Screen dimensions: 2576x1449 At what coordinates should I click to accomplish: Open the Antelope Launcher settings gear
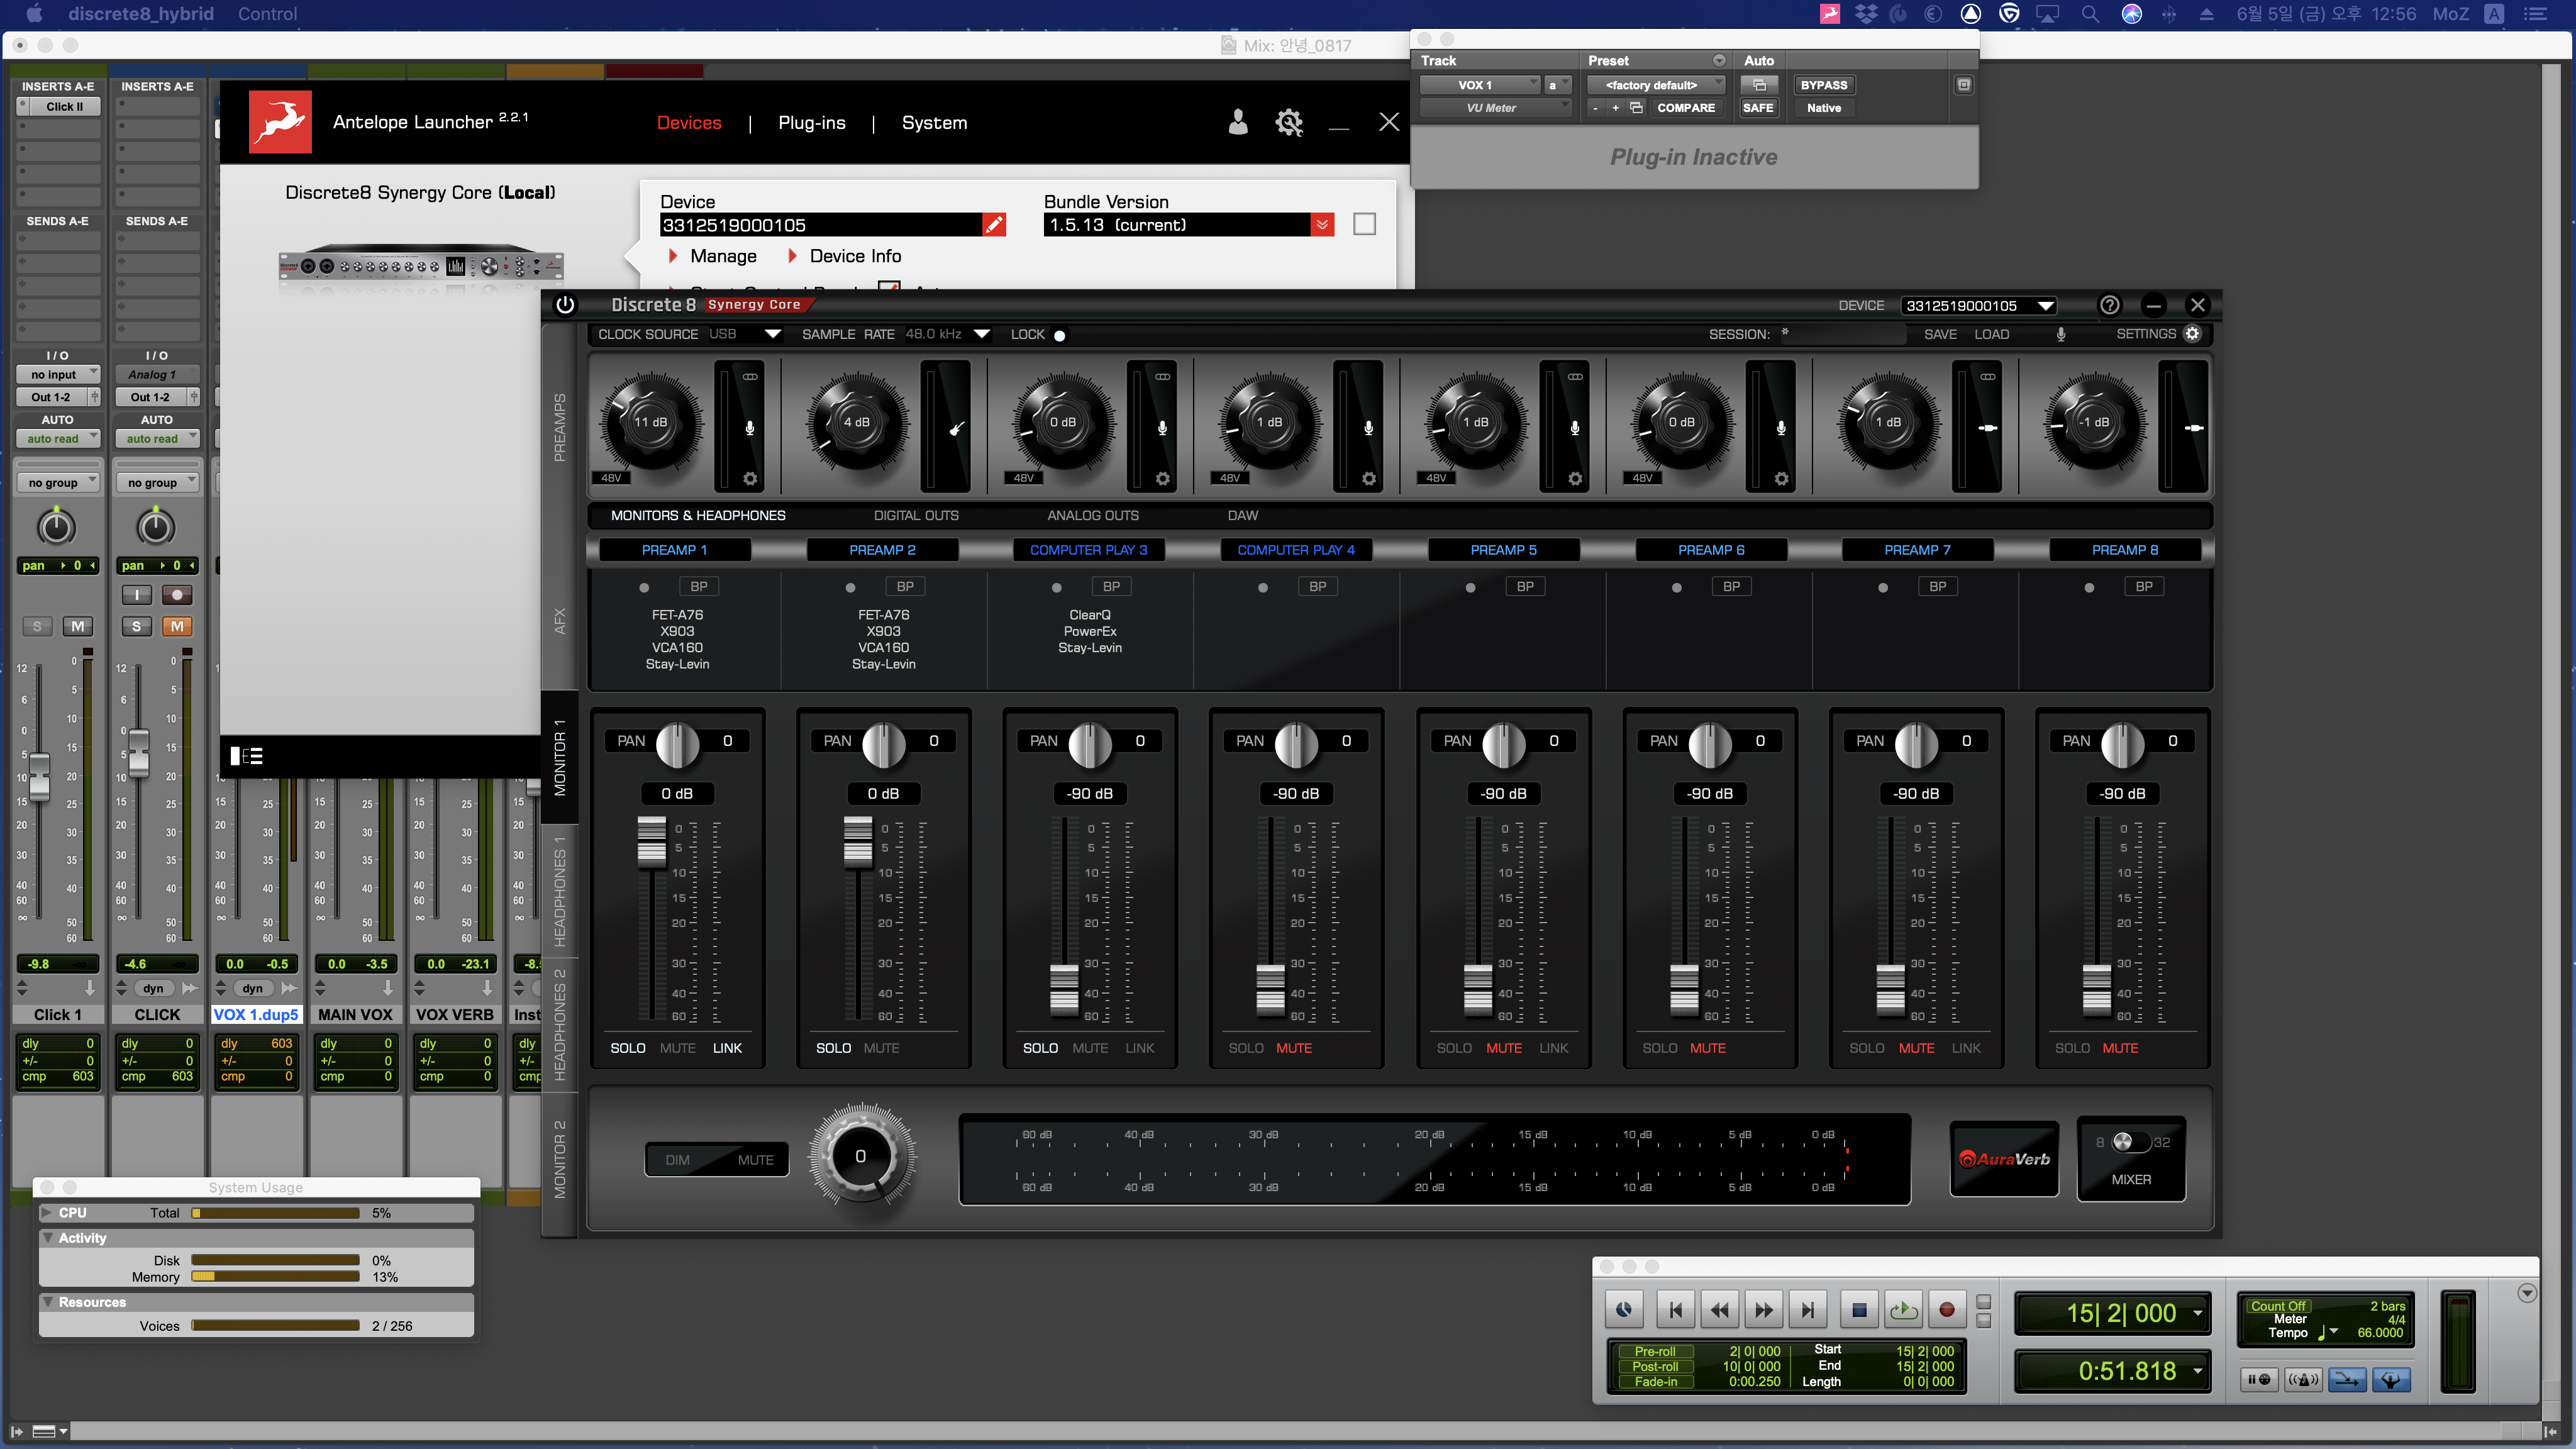(x=1289, y=122)
